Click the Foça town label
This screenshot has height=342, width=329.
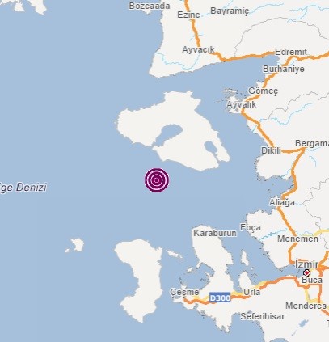tap(251, 228)
